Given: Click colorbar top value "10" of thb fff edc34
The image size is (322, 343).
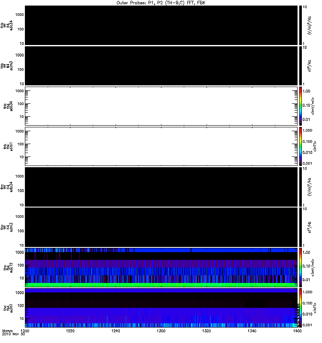Looking at the screenshot, I should (305, 7).
